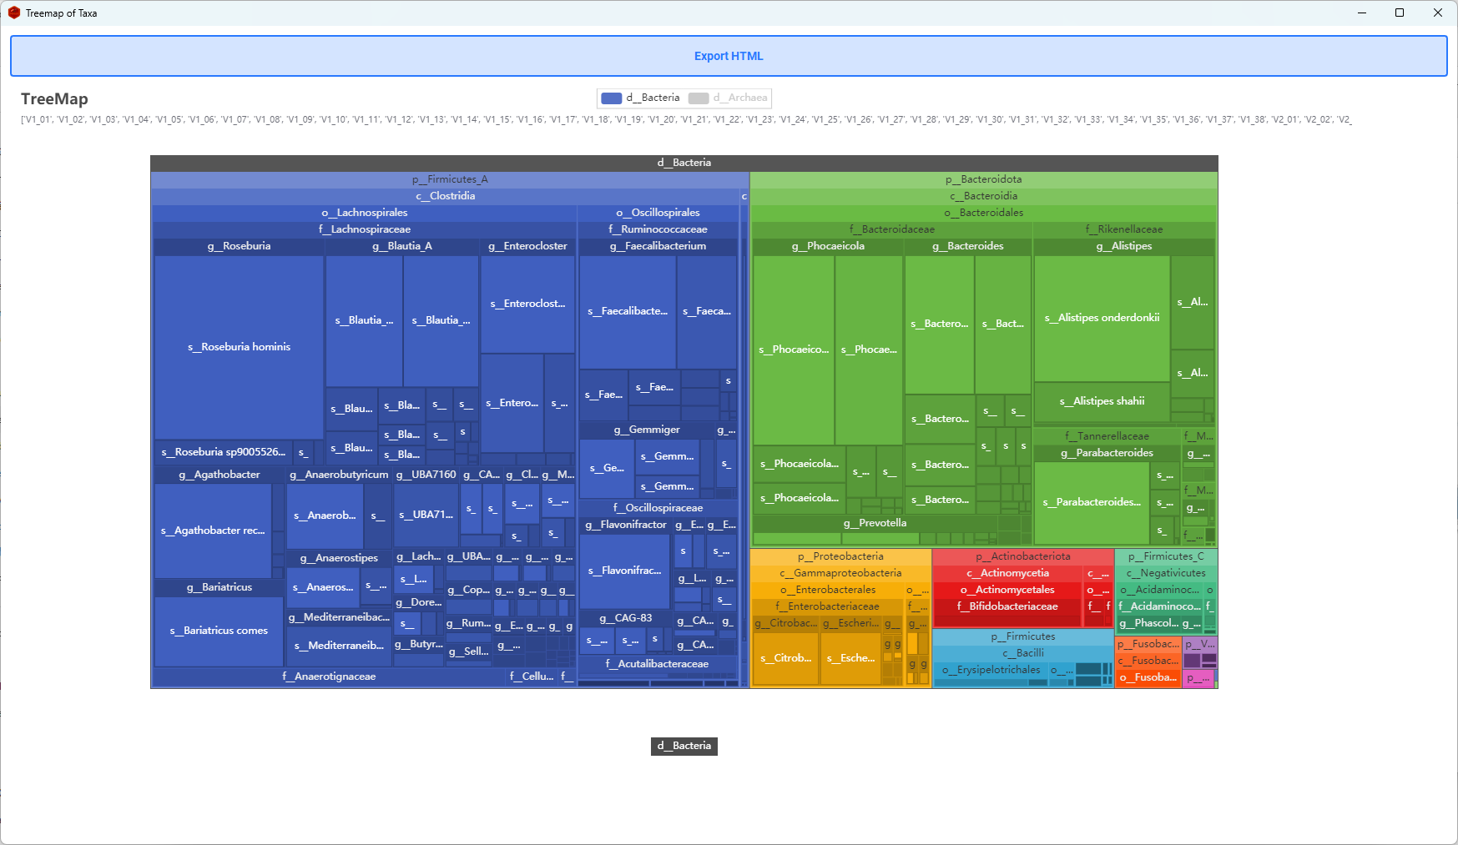Select the g__Prevotella genus header

point(875,523)
